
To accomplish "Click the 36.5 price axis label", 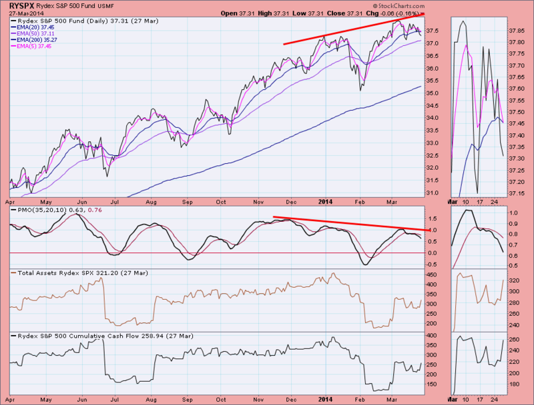I will 432,56.
